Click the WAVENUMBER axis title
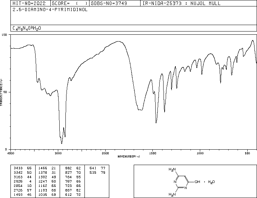 129,156
